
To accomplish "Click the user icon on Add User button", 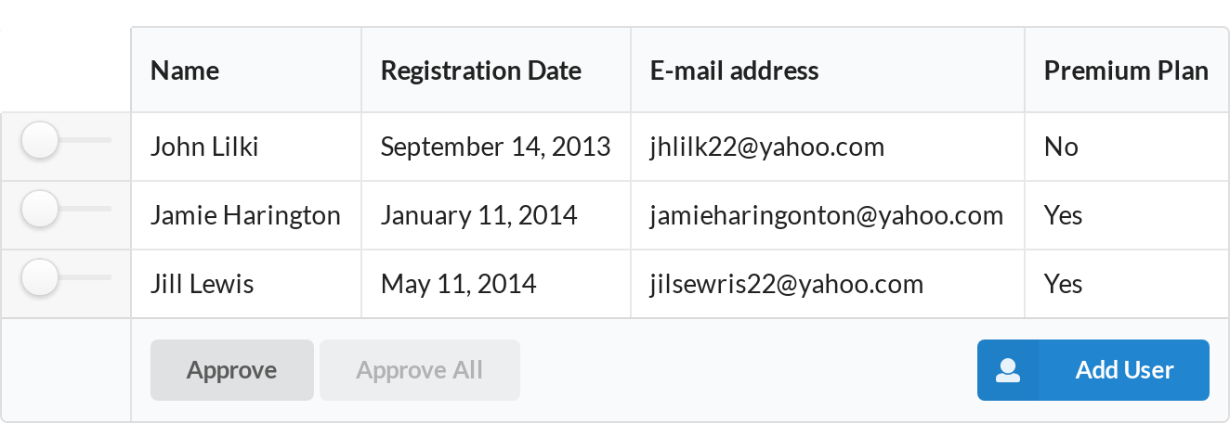I will (1008, 370).
